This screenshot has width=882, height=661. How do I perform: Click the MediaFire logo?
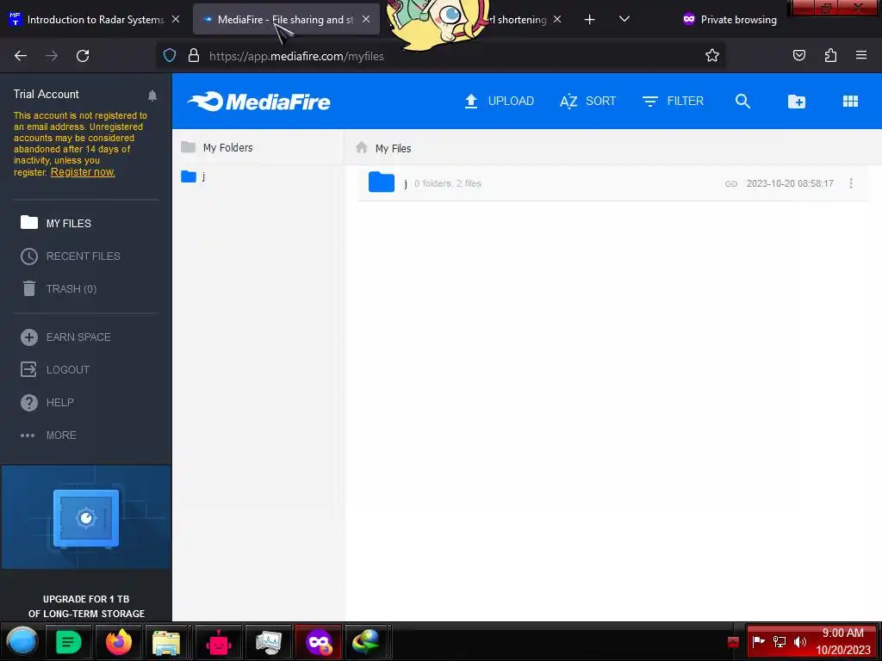pos(258,102)
